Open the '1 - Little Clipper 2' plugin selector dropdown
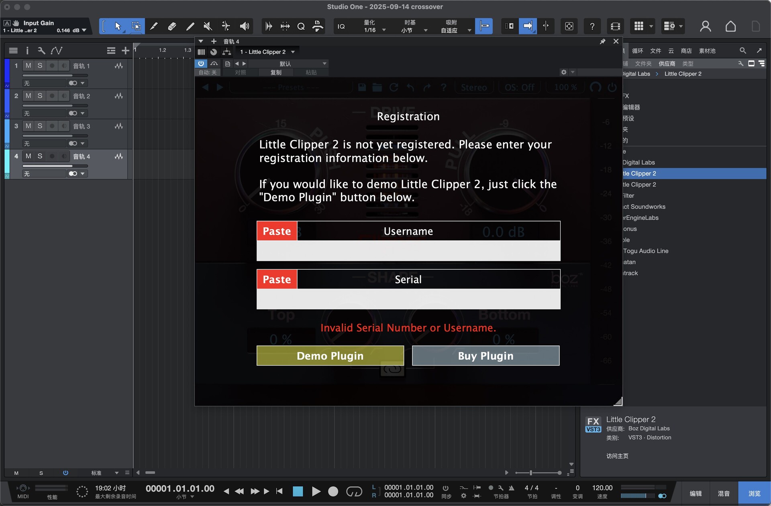Image resolution: width=771 pixels, height=506 pixels. (x=267, y=52)
